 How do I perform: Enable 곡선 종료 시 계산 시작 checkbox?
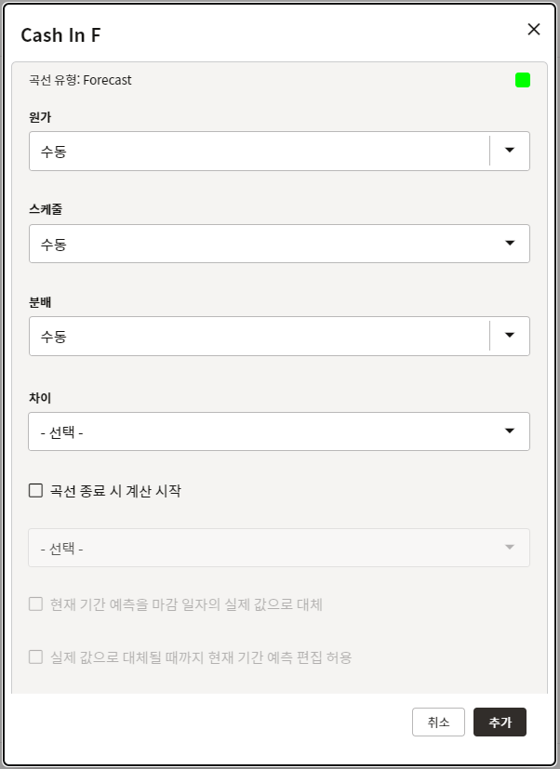point(36,491)
